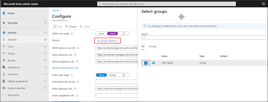Open the top-right portal header icon

pos(264,4)
